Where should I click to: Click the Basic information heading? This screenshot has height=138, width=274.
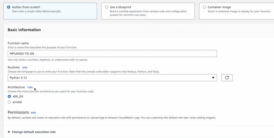[24, 30]
